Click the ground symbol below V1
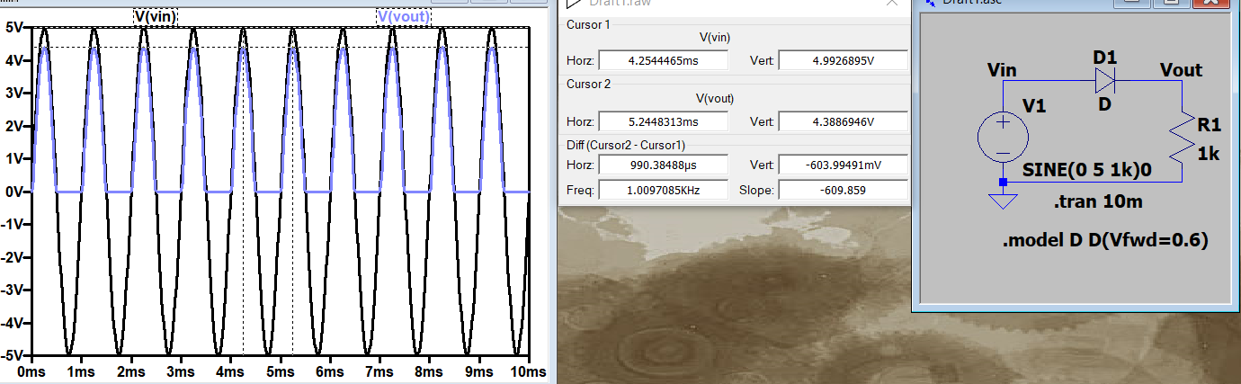The width and height of the screenshot is (1241, 384). (x=1003, y=201)
